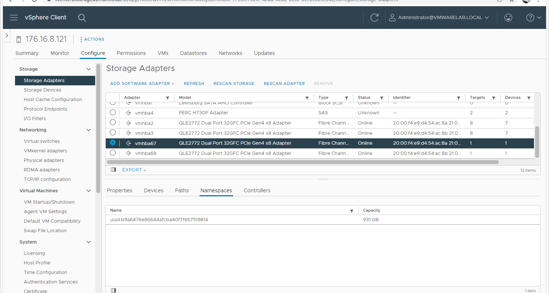
Task: Open the smiley feedback icon
Action: 508,18
